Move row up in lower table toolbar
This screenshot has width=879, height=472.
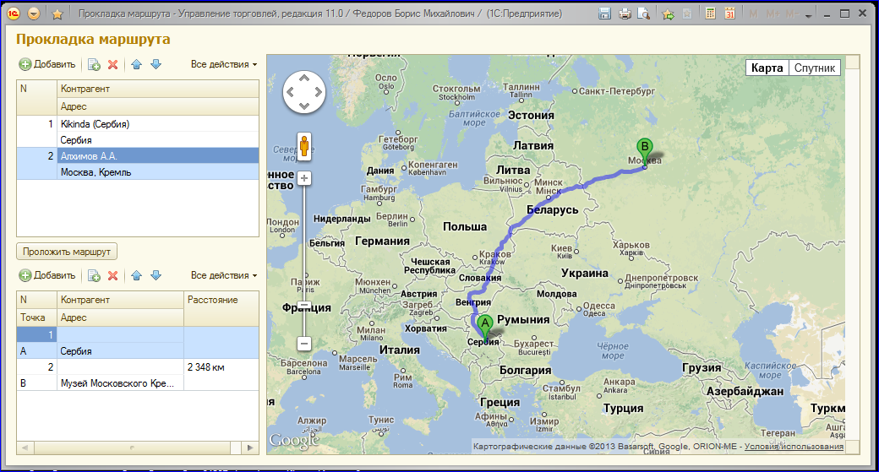[136, 275]
